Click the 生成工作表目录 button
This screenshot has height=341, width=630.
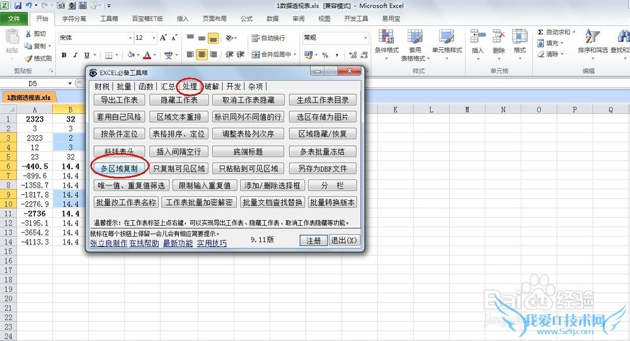(323, 100)
